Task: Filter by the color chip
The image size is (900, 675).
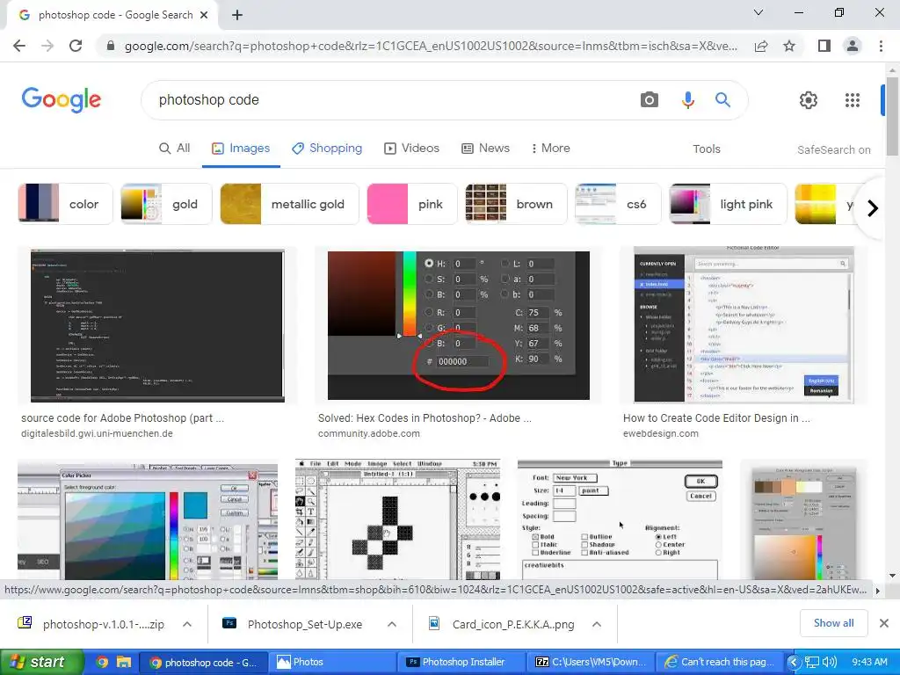Action: pos(65,204)
